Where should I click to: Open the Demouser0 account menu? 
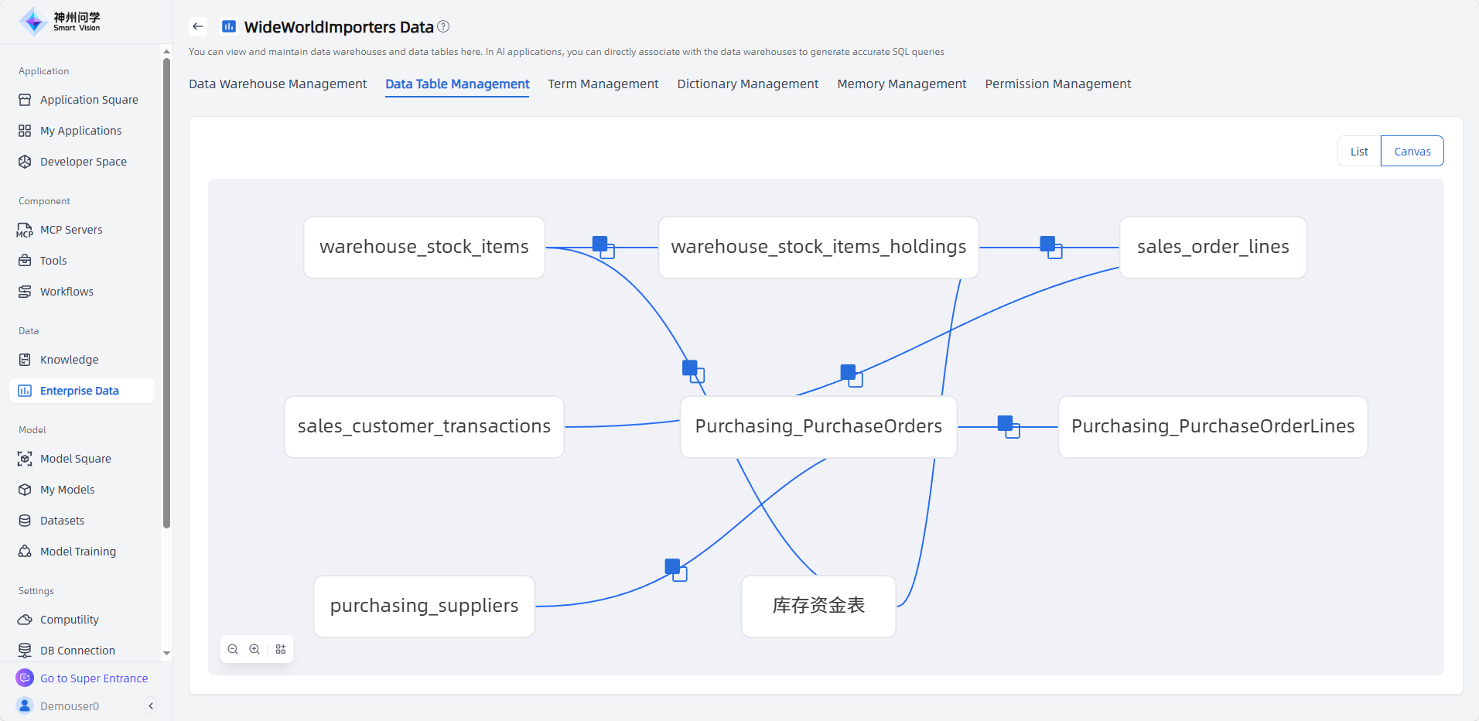(x=70, y=706)
